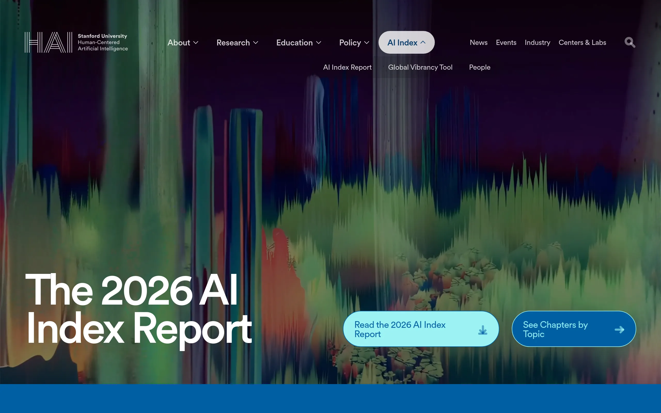The width and height of the screenshot is (661, 413).
Task: Select the Global Vibrancy Tool
Action: point(420,67)
